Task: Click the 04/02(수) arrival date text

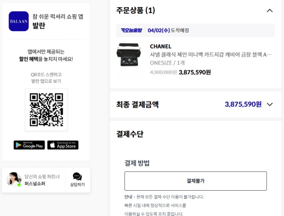Action: click(159, 30)
